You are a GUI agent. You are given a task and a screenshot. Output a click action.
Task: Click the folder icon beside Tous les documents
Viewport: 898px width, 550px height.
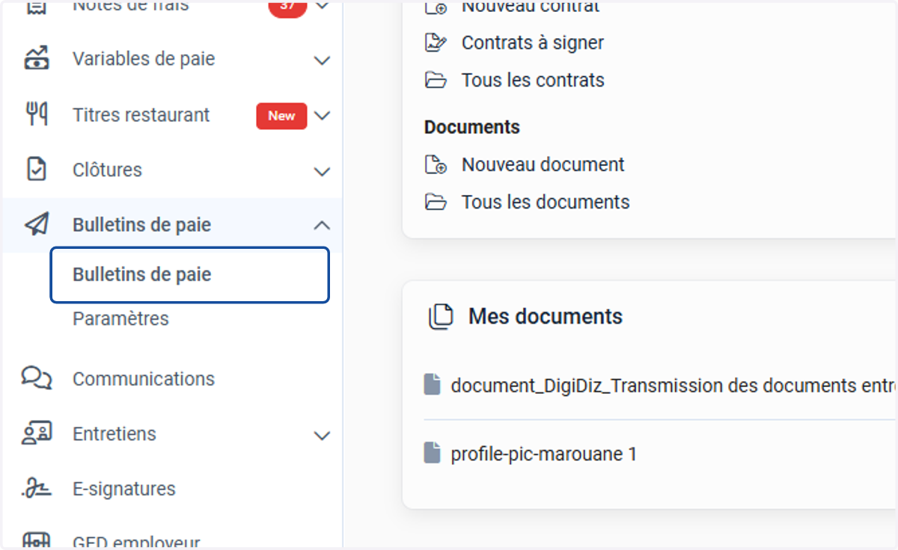[436, 202]
